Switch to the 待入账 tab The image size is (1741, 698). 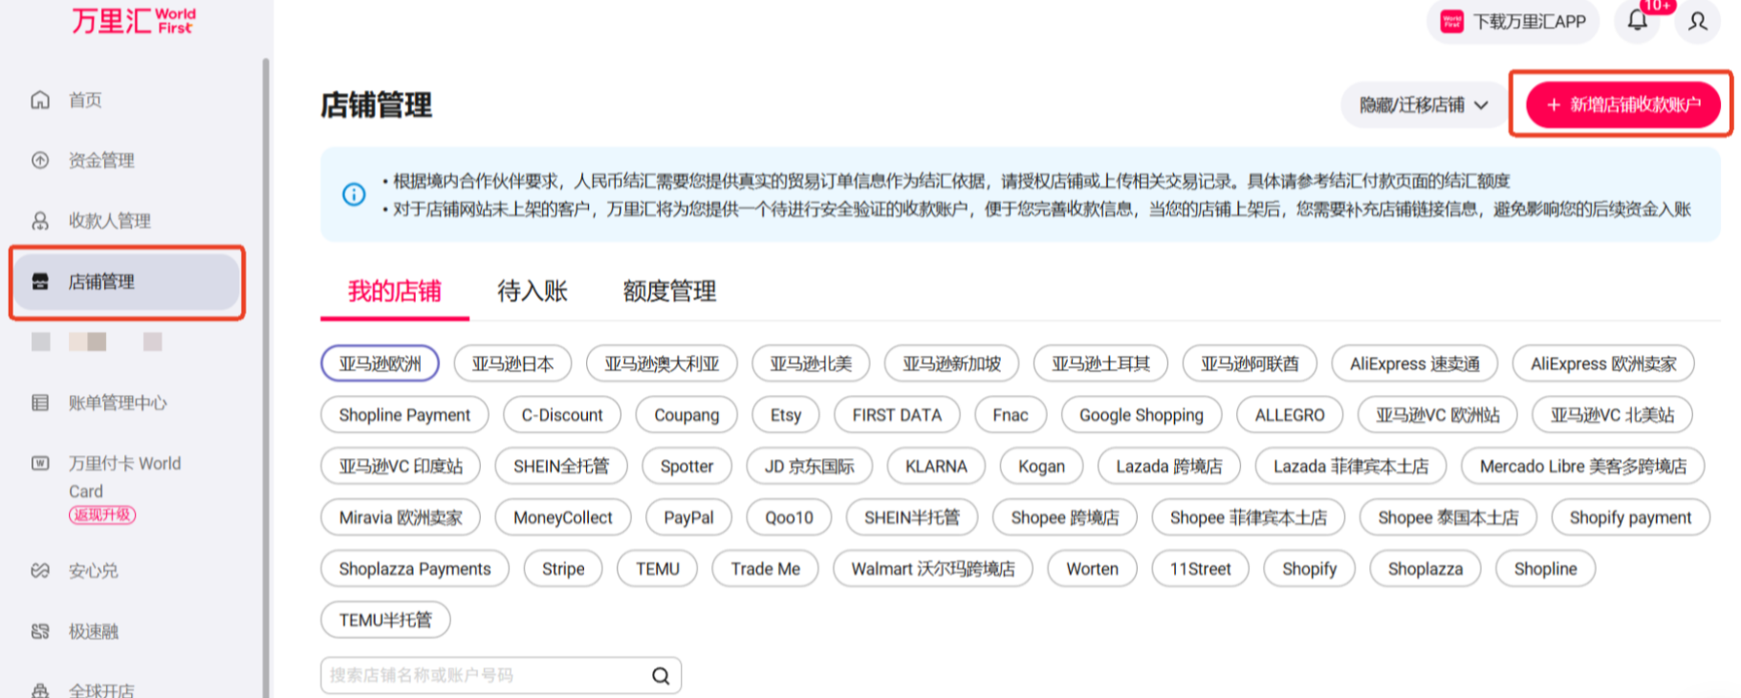[x=533, y=292]
